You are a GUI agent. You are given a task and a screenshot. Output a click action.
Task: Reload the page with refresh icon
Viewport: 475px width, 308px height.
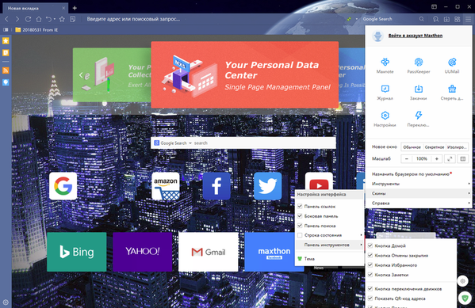(x=28, y=19)
